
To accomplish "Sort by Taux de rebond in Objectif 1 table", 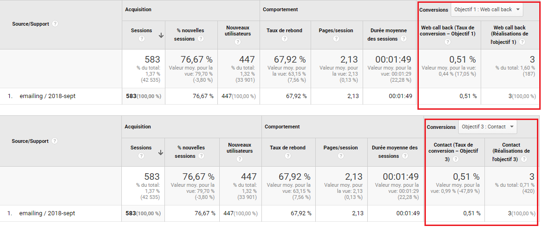I will (x=284, y=30).
